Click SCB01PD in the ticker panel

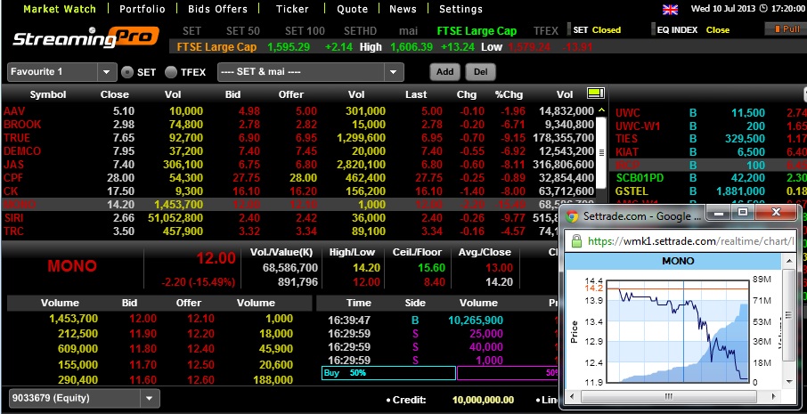(640, 178)
